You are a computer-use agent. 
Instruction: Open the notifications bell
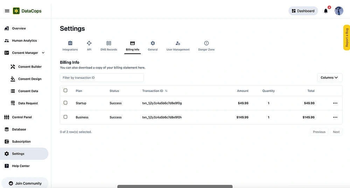[x=325, y=11]
